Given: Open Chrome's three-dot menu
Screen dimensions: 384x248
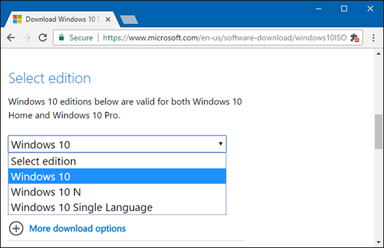Looking at the screenshot, I should pos(373,38).
